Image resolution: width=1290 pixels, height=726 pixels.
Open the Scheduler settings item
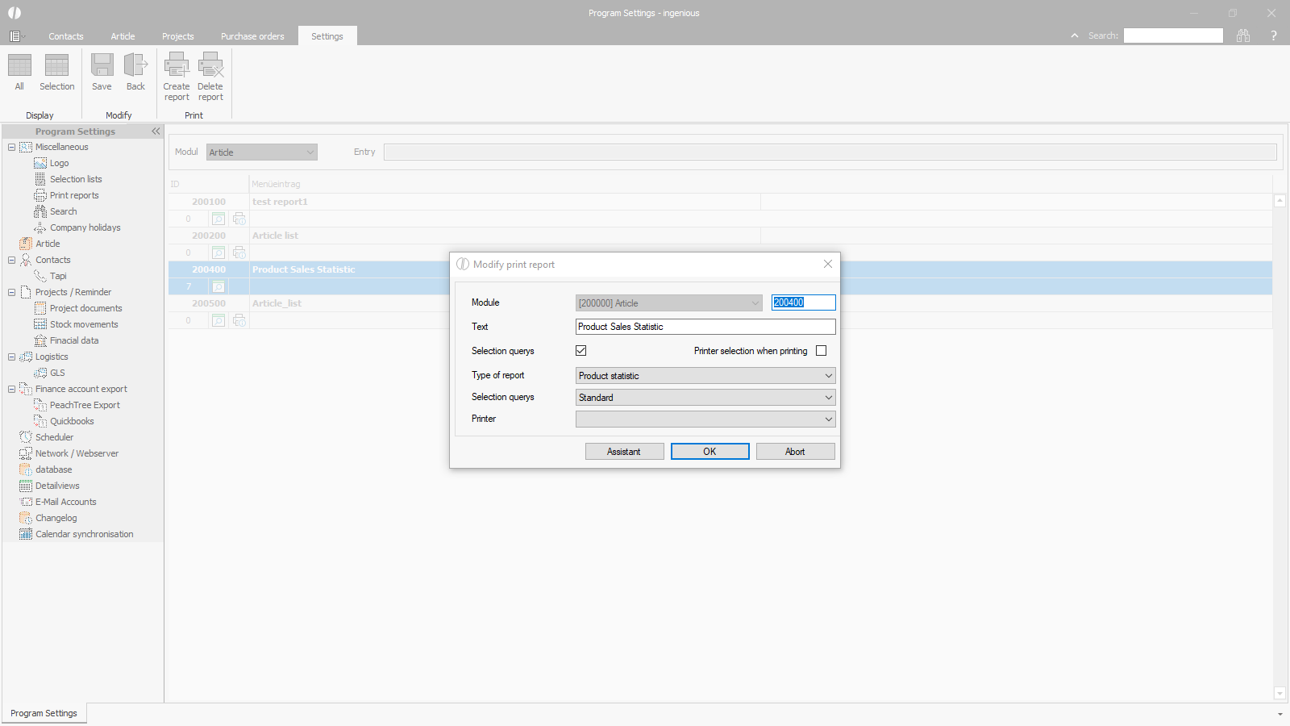(54, 437)
